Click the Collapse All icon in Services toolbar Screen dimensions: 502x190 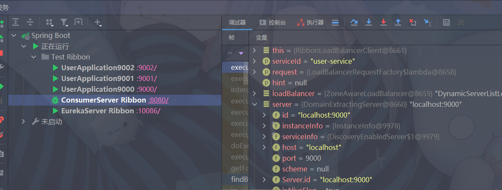coord(30,22)
